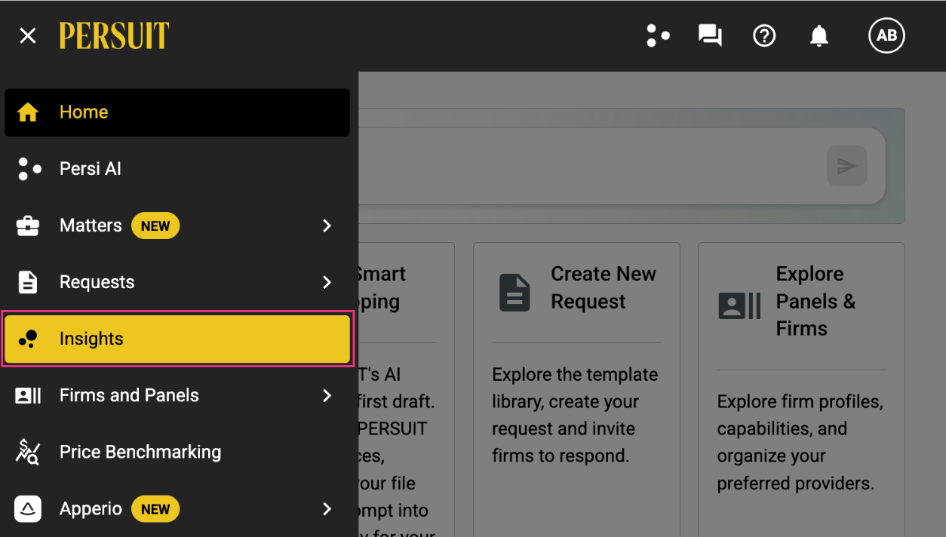The height and width of the screenshot is (537, 946).
Task: Click the NEW badge beside Apperio
Action: click(155, 509)
